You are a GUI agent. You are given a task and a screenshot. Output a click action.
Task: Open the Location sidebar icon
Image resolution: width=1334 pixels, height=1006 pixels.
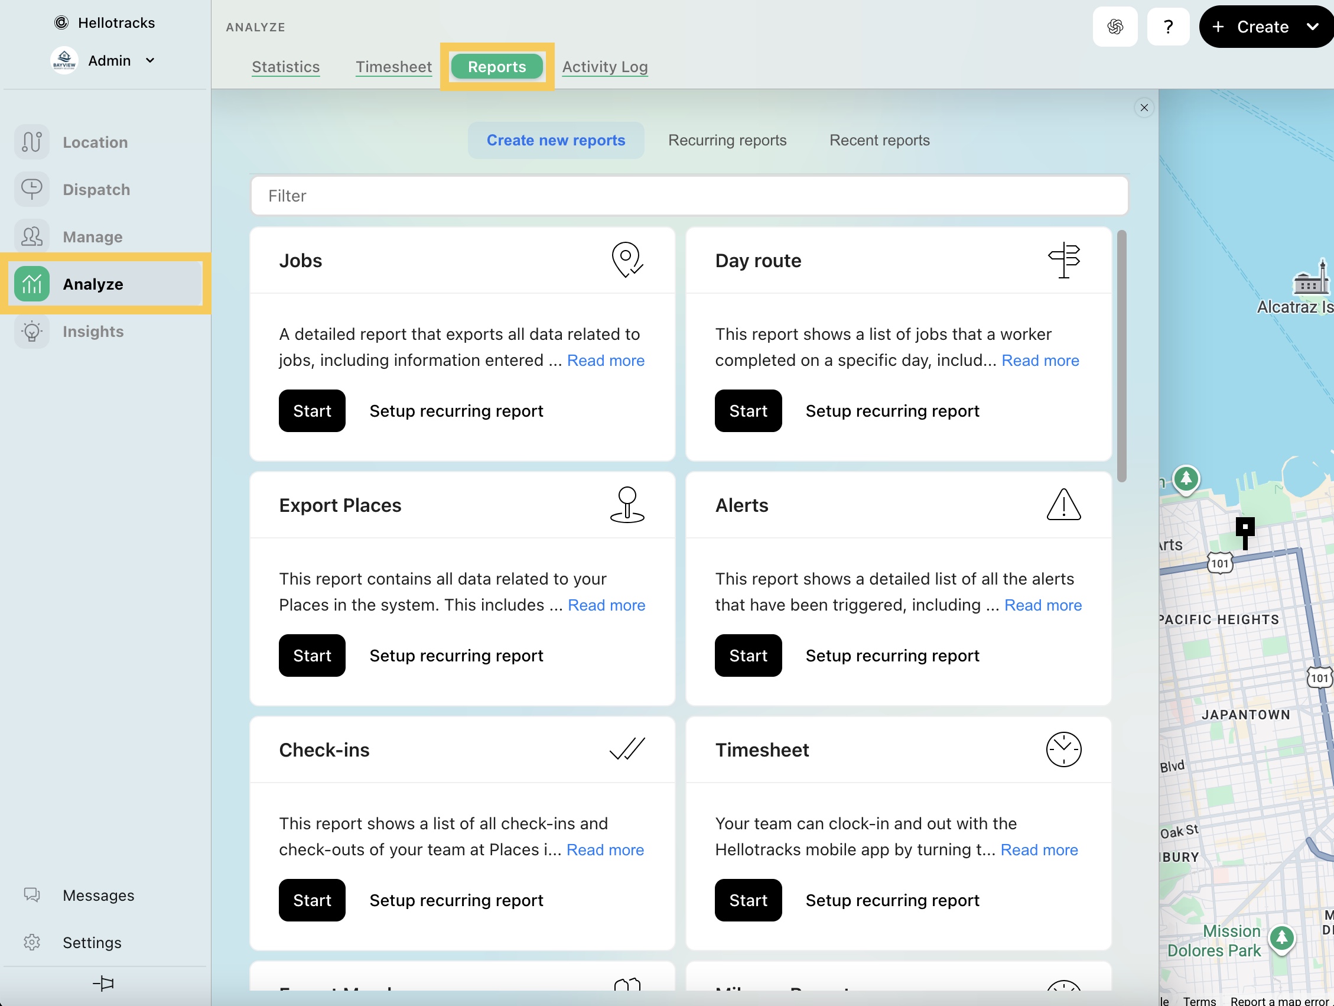click(32, 142)
